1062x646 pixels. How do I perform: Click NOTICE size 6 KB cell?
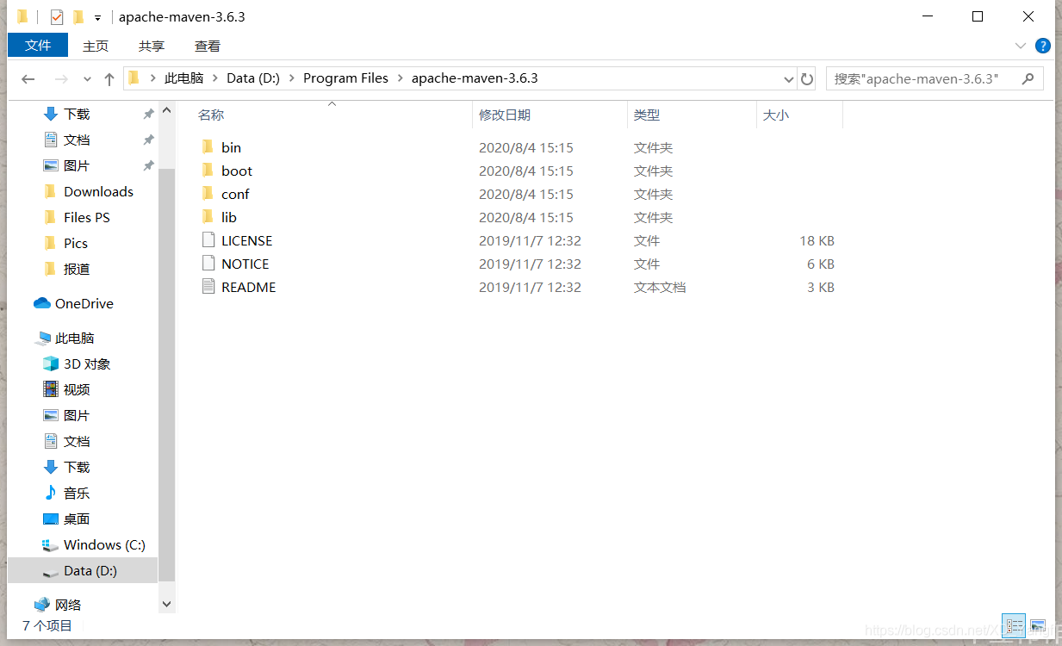821,264
